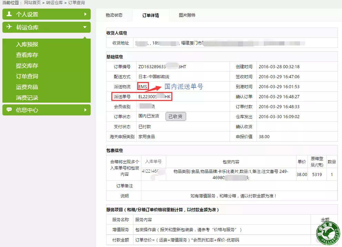Go to 网站首页 in the breadcrumb
Image resolution: width=342 pixels, height=247 pixels.
coord(32,3)
